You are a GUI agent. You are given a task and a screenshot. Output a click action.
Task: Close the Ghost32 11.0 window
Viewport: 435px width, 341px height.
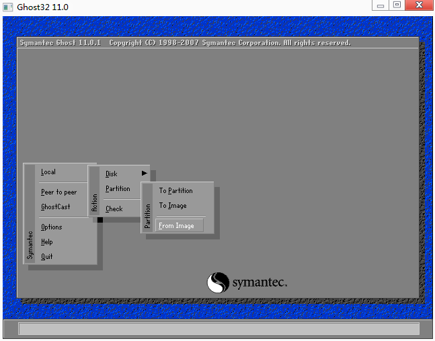419,5
